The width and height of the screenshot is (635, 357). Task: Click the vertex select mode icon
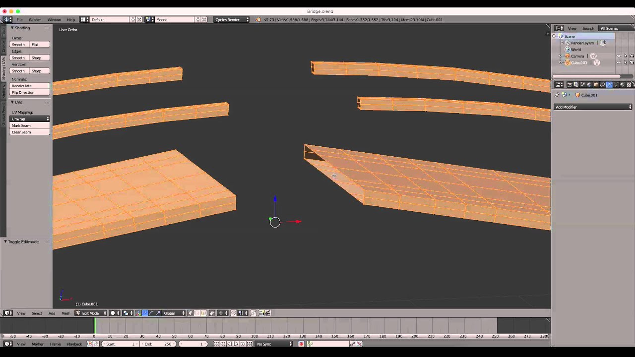pos(190,313)
